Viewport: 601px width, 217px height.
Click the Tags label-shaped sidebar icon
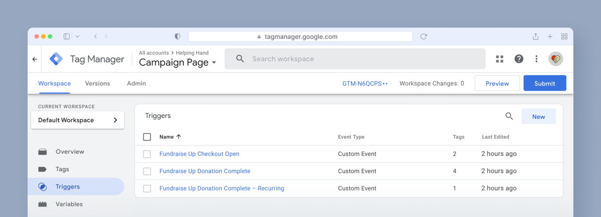[42, 169]
